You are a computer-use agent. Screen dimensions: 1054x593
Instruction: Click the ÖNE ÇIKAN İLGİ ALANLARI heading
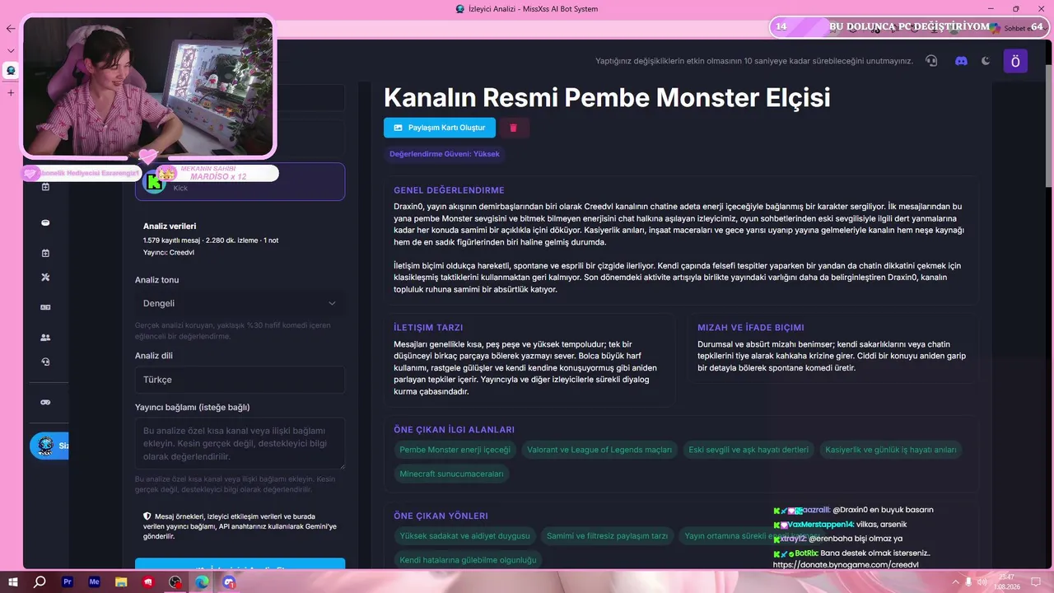pyautogui.click(x=454, y=430)
